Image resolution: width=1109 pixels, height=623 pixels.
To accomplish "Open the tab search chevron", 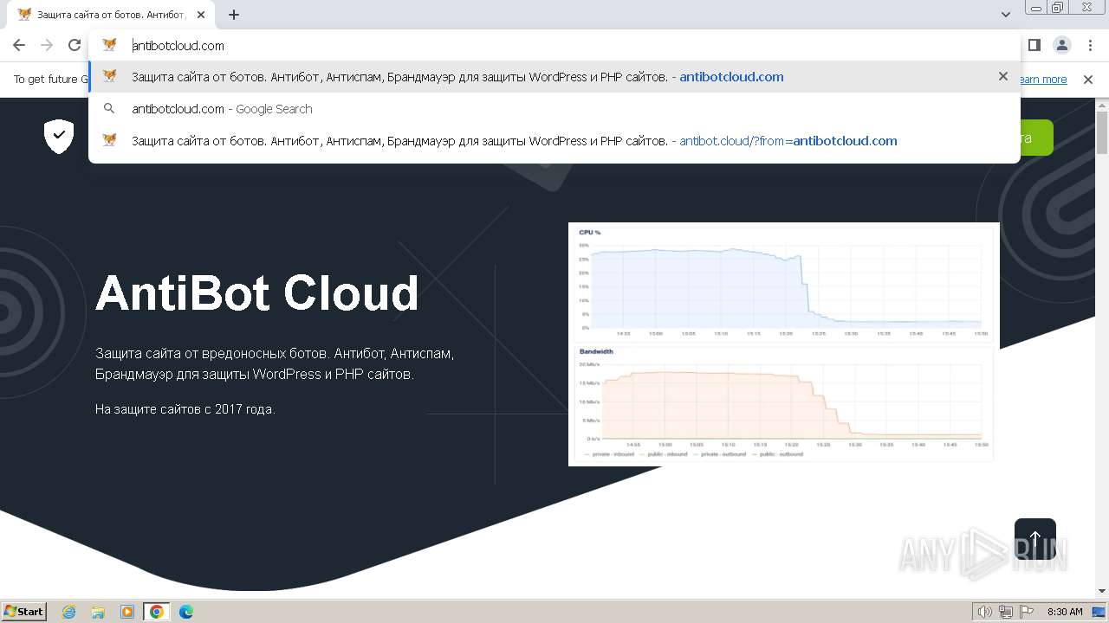I will click(x=1006, y=15).
